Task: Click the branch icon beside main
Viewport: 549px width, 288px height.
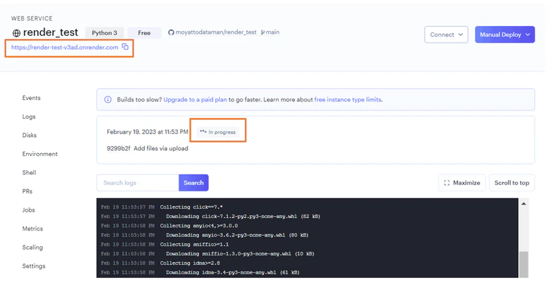Action: click(263, 32)
